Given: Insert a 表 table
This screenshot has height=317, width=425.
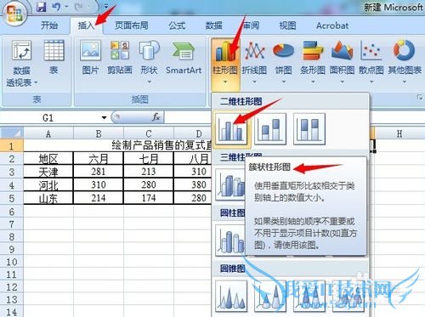Looking at the screenshot, I should click(54, 57).
